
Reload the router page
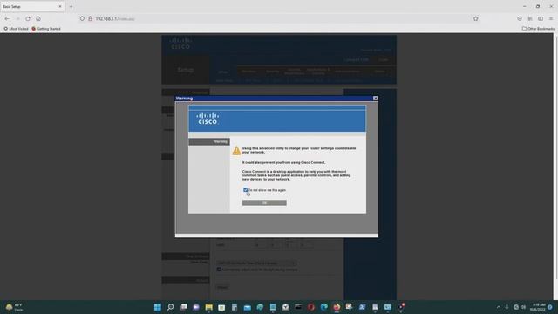(28, 18)
